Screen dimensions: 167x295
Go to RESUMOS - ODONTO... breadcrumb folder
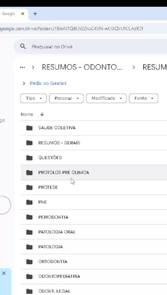[x=82, y=67]
